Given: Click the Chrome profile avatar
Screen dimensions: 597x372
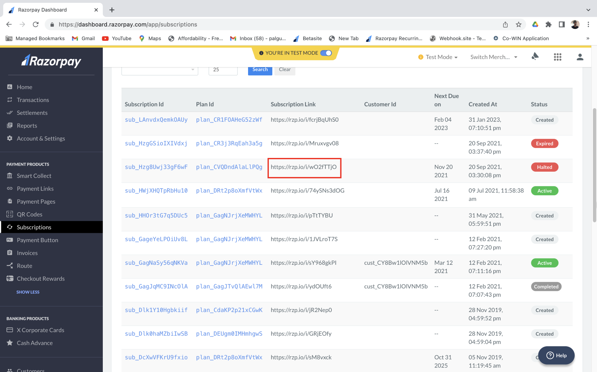Looking at the screenshot, I should coord(575,24).
